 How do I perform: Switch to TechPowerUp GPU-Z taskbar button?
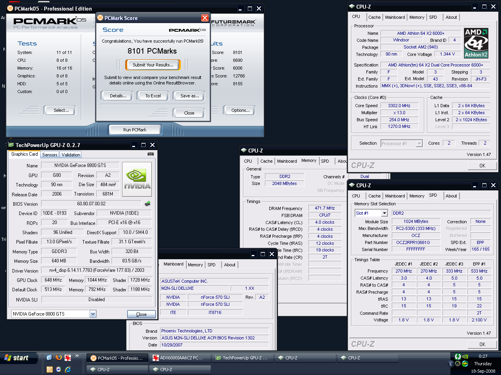click(x=243, y=358)
